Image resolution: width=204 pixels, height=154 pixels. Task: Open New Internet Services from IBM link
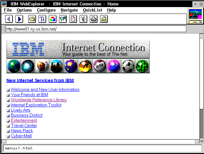[x=40, y=80]
